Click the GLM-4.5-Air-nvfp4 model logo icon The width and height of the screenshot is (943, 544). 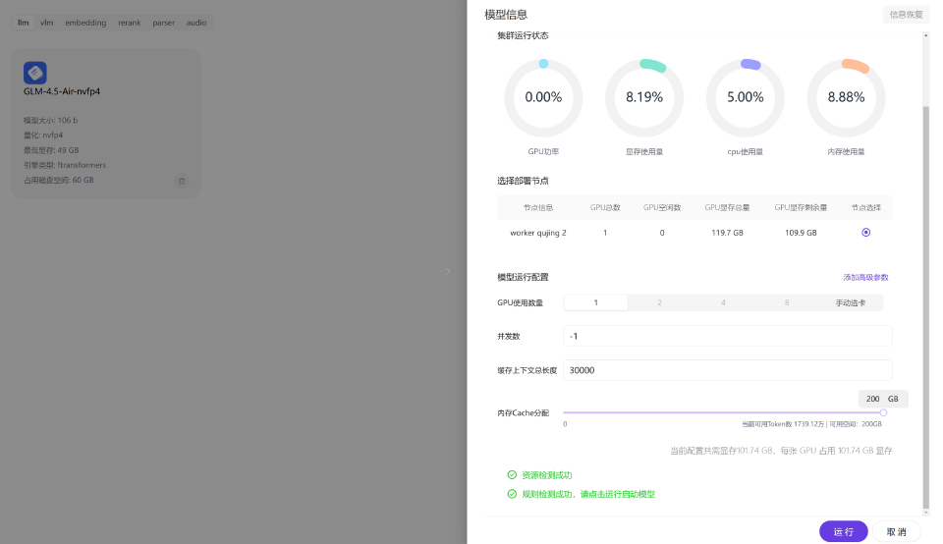(x=35, y=73)
